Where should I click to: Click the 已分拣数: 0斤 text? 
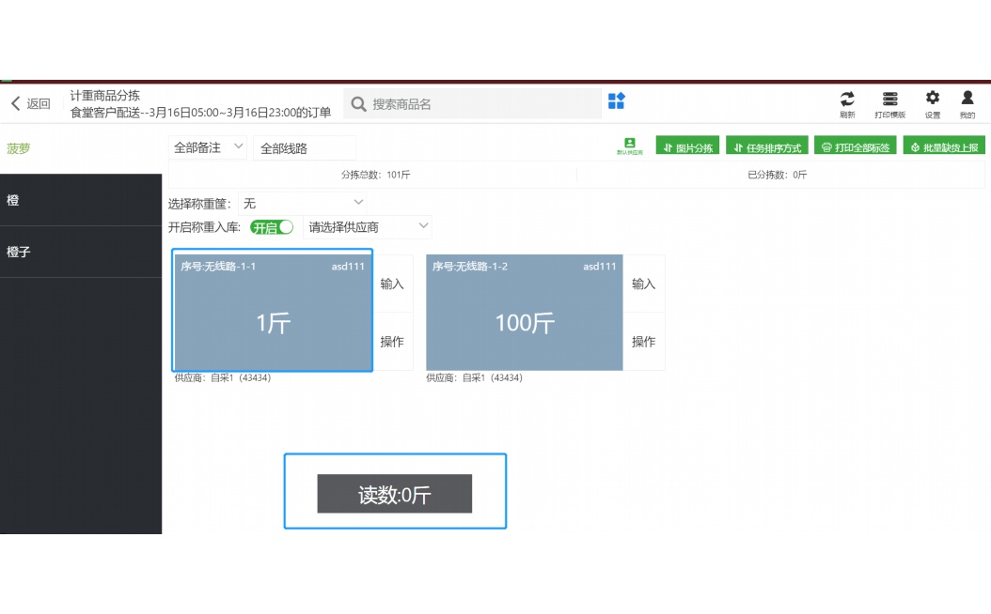[x=777, y=175]
